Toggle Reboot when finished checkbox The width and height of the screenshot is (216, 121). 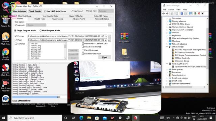[83, 47]
